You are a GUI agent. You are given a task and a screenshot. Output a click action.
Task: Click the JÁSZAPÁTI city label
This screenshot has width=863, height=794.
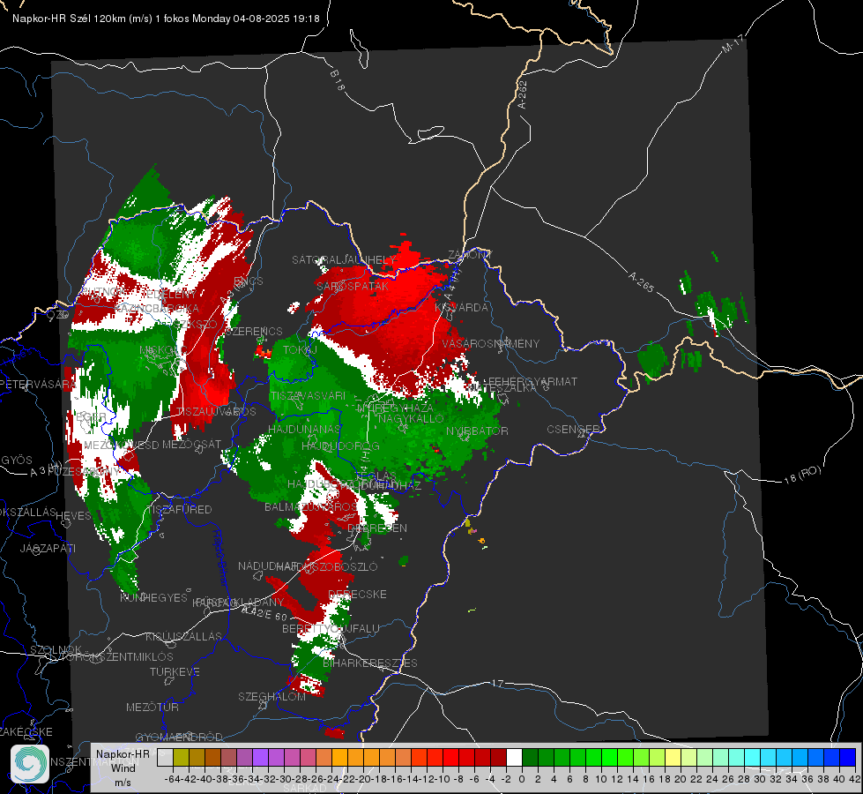pos(48,548)
